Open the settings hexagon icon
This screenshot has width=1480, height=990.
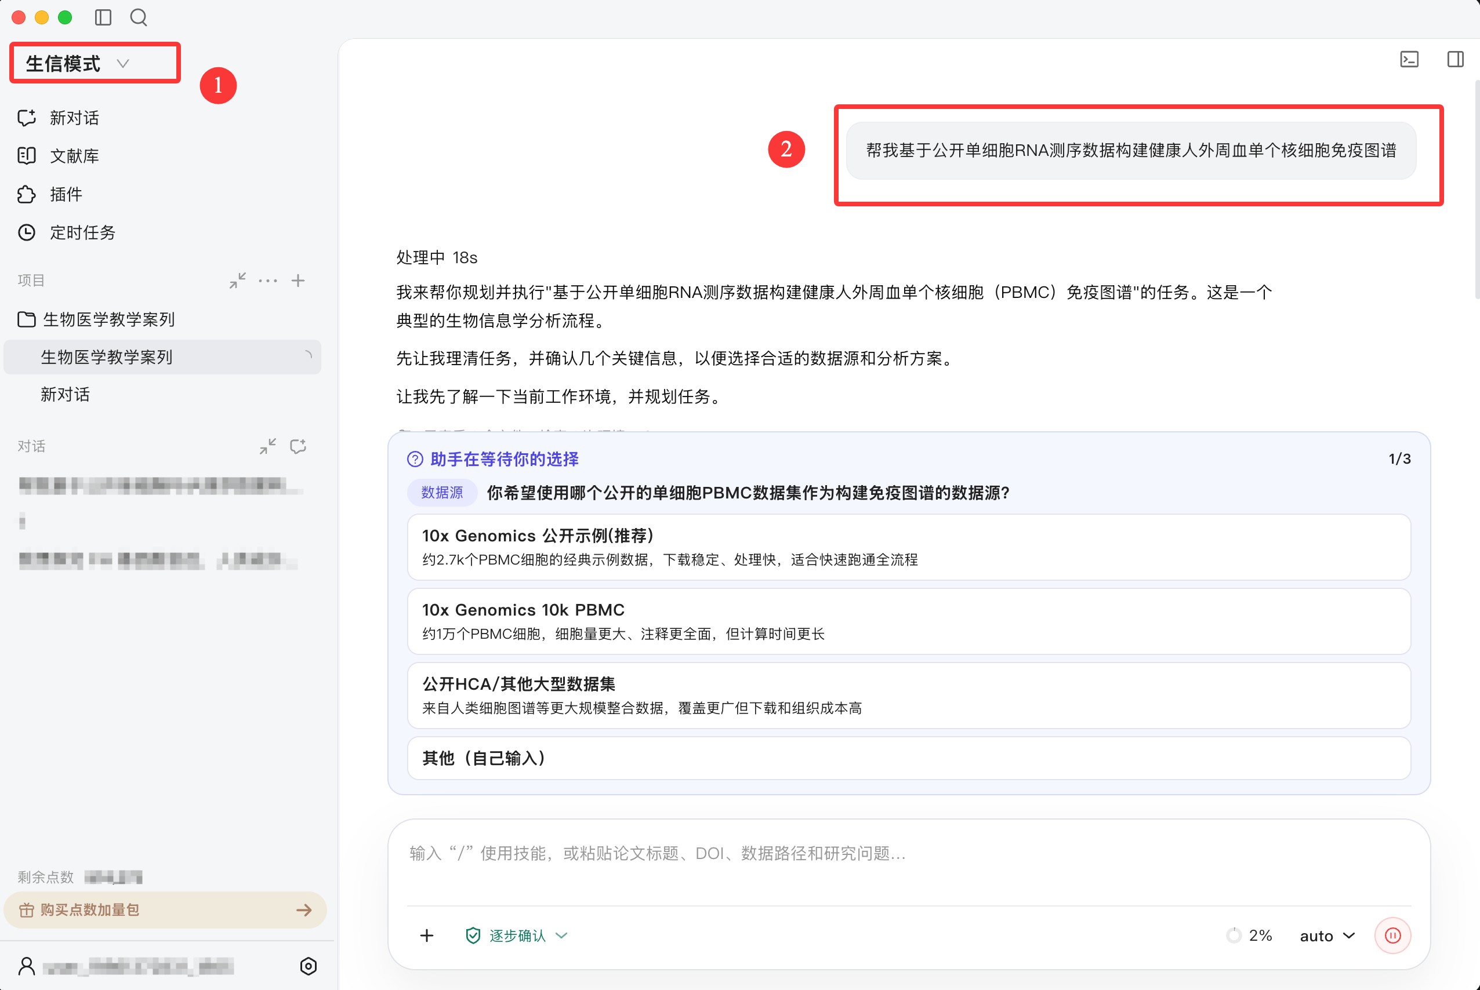pyautogui.click(x=309, y=966)
